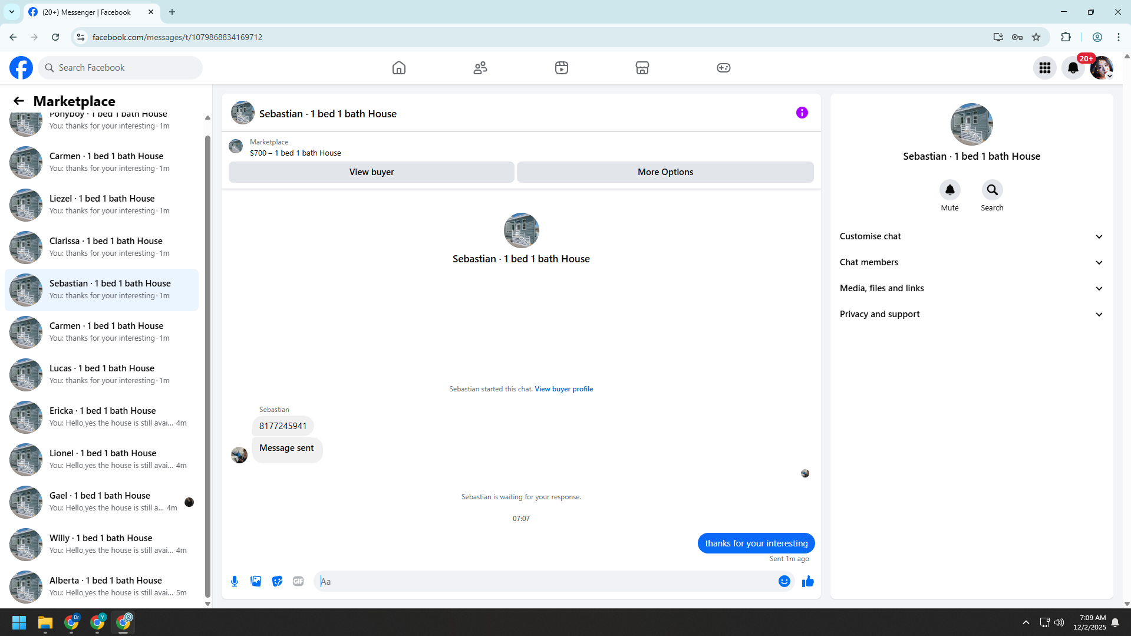Open Marketplace storefront icon in top nav

pos(642,68)
